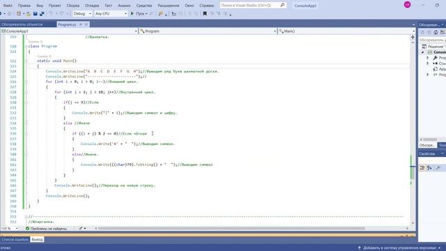Open the Справка menu
This screenshot has height=251, width=446.
click(206, 6)
